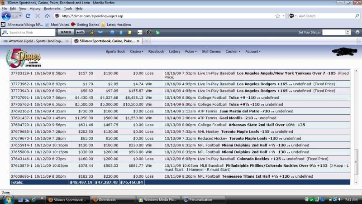Viewport: 362px width, 204px height.
Task: Click the yellow note icon in AIM toolbar
Action: (130, 32)
